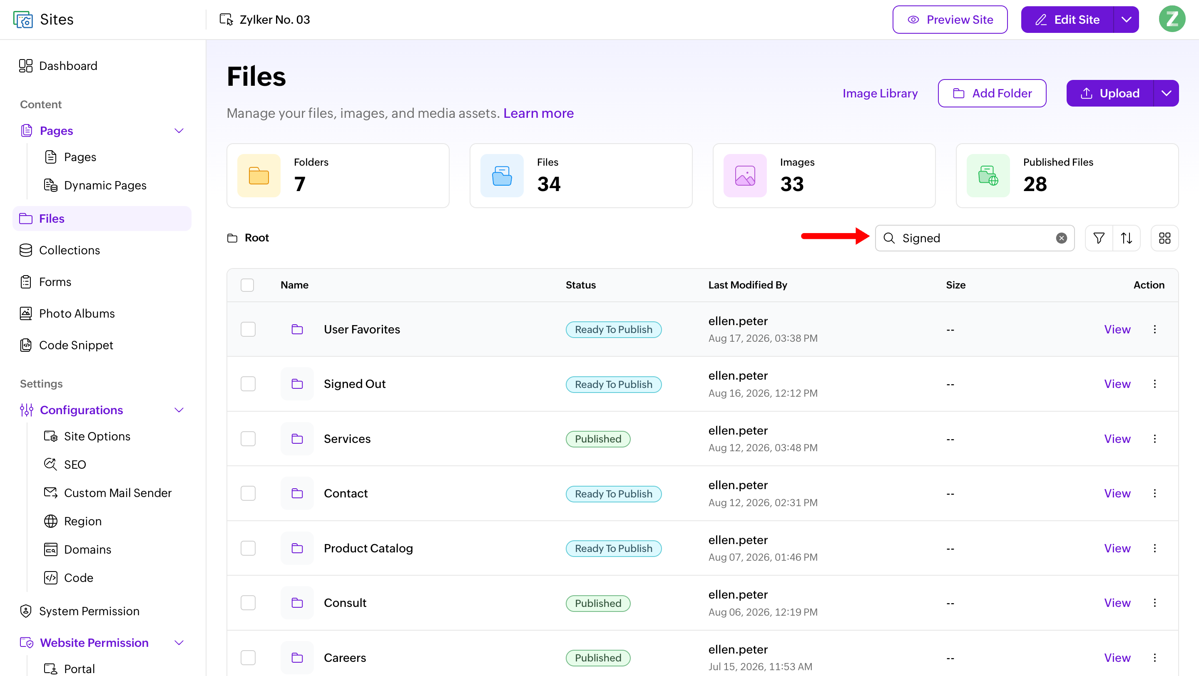The image size is (1199, 676).
Task: Open three-dot menu for Contact
Action: 1154,493
